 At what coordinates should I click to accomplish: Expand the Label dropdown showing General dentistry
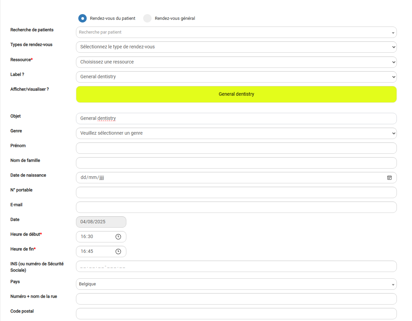coord(236,77)
